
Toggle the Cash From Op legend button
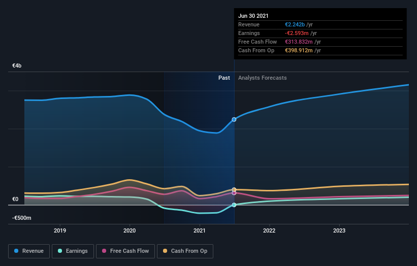185,251
